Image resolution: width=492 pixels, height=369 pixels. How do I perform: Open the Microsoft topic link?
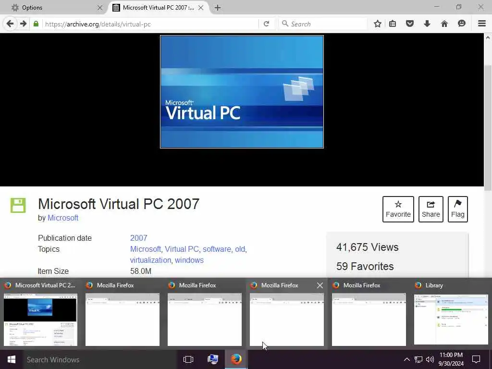(x=145, y=249)
